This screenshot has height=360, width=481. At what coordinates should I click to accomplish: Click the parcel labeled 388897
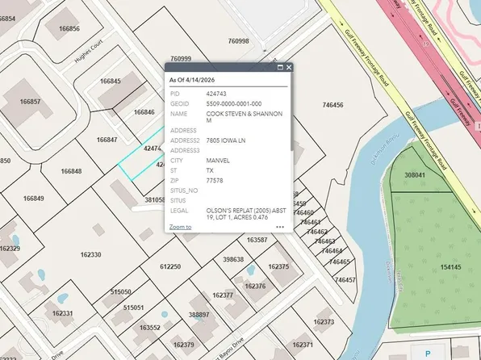click(199, 315)
